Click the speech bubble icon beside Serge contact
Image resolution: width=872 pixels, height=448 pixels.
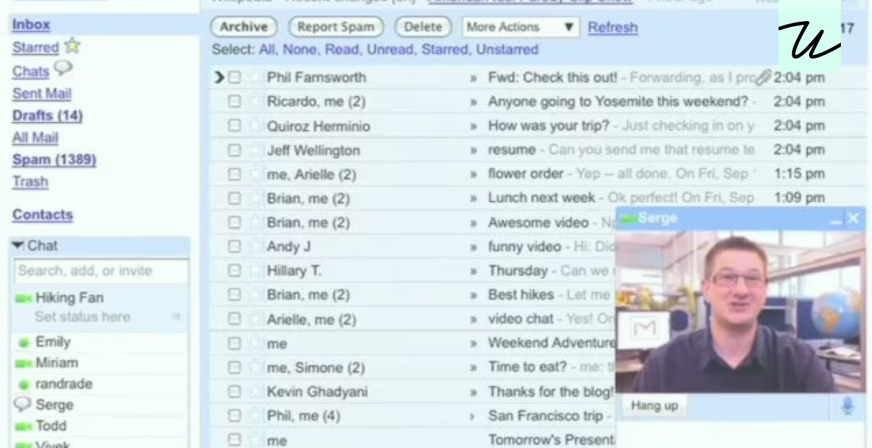[x=22, y=404]
